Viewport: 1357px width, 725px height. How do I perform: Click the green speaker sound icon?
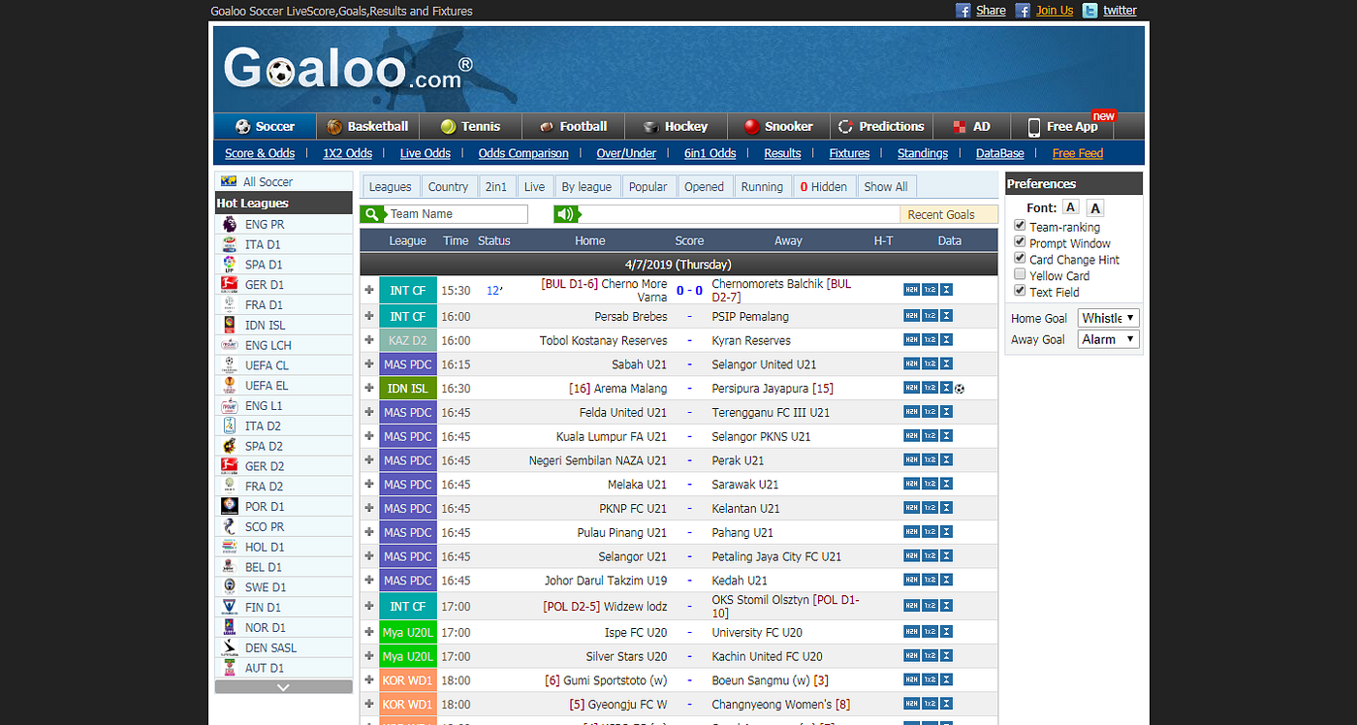coord(566,214)
